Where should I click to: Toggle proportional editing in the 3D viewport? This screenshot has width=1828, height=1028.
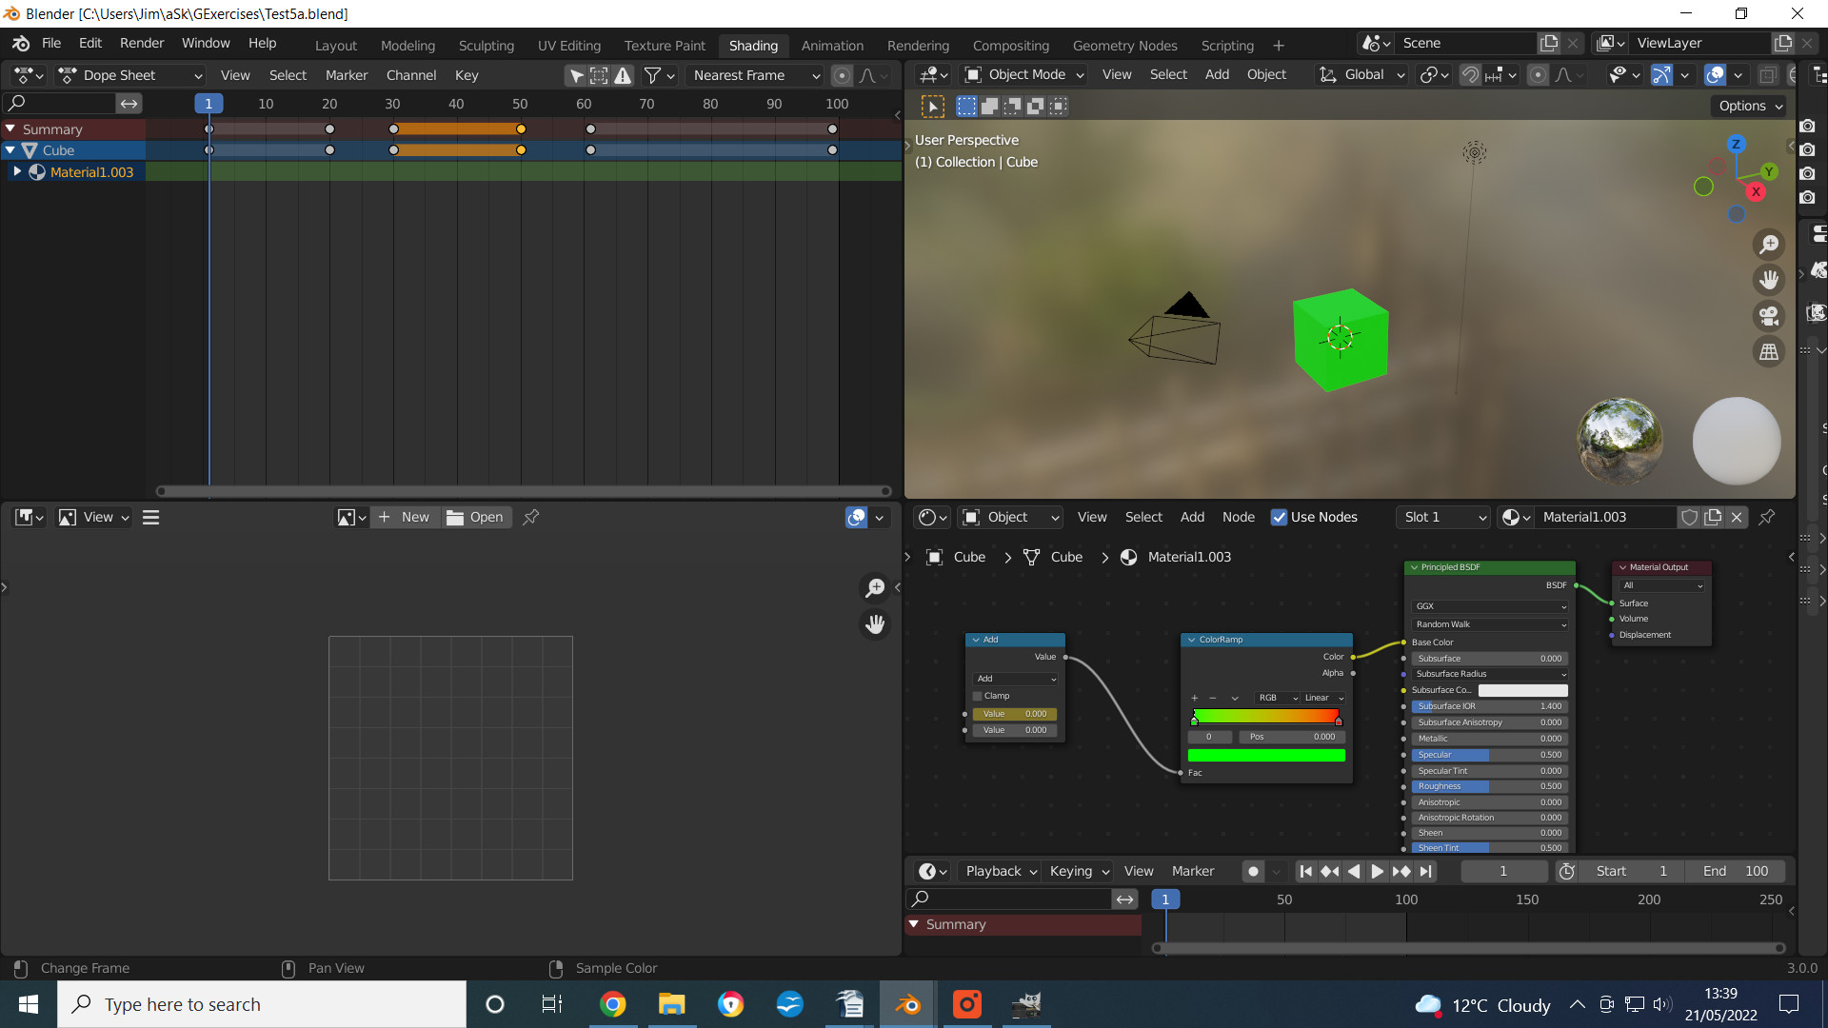[1538, 74]
